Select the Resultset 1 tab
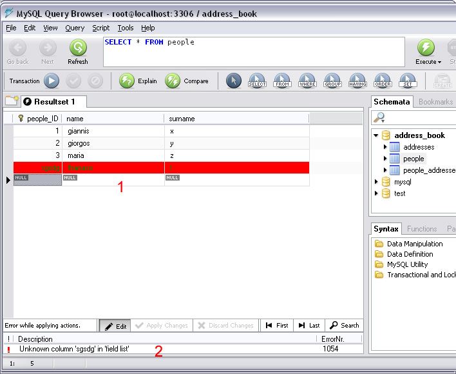The image size is (456, 374). coord(54,102)
